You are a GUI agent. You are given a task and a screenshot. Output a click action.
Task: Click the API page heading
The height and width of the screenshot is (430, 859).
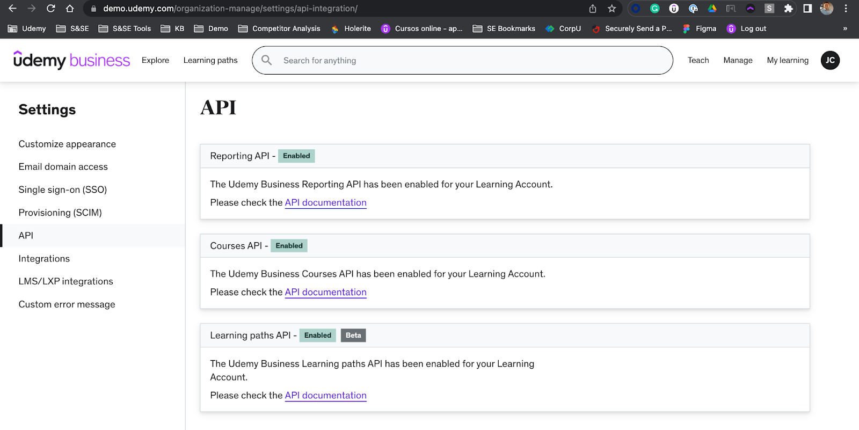coord(218,107)
